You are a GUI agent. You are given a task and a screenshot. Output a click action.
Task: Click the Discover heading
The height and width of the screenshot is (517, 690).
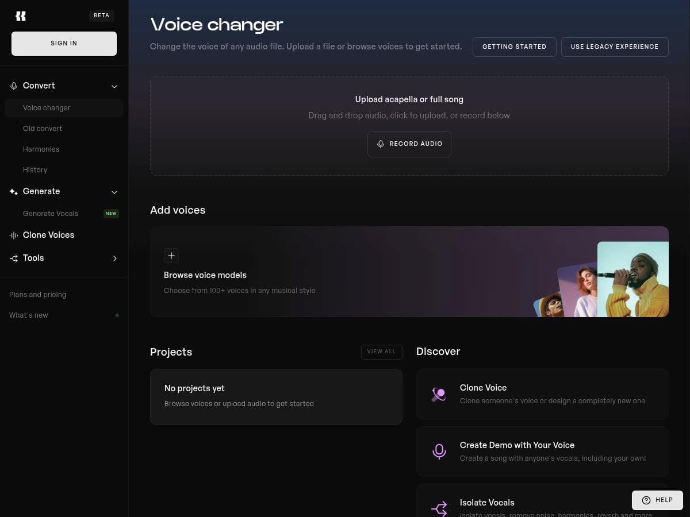(438, 352)
